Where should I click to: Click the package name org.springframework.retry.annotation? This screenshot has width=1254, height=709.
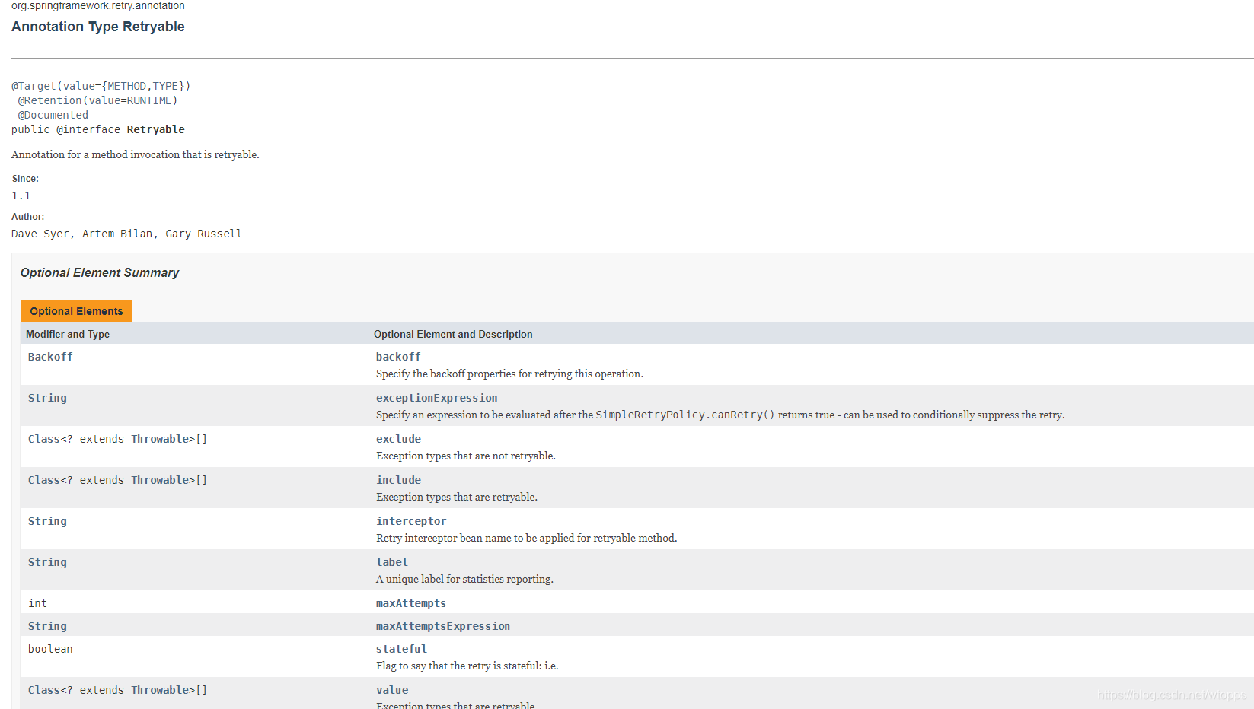tap(98, 5)
